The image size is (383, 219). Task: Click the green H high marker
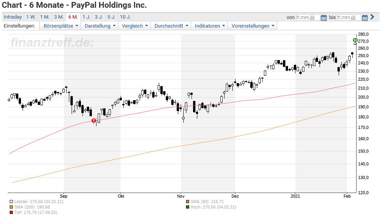pos(355,40)
